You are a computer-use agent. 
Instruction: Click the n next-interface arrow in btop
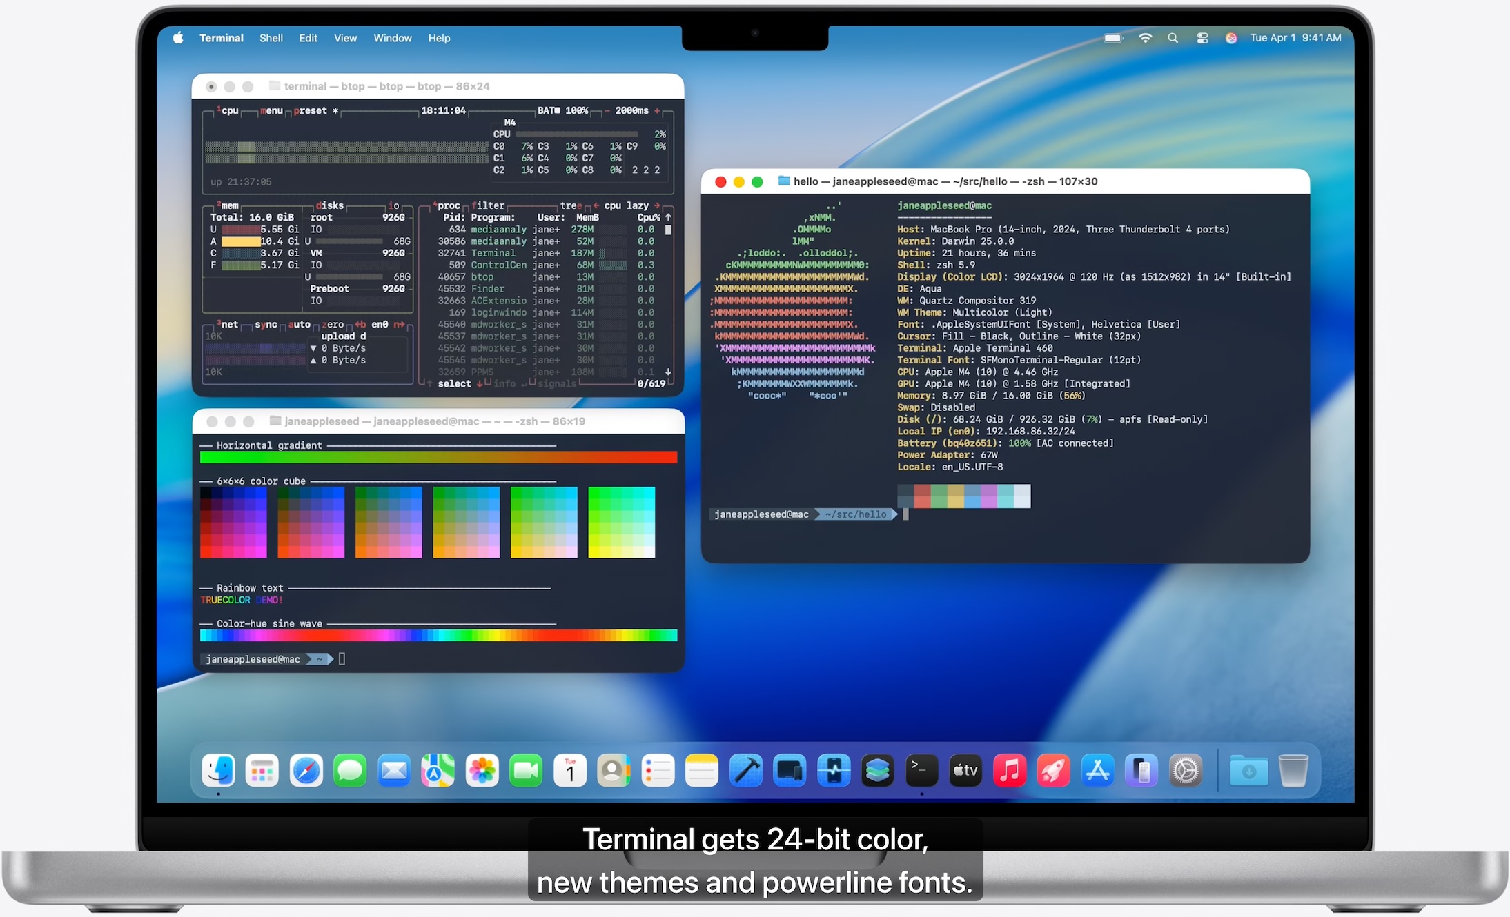[399, 324]
